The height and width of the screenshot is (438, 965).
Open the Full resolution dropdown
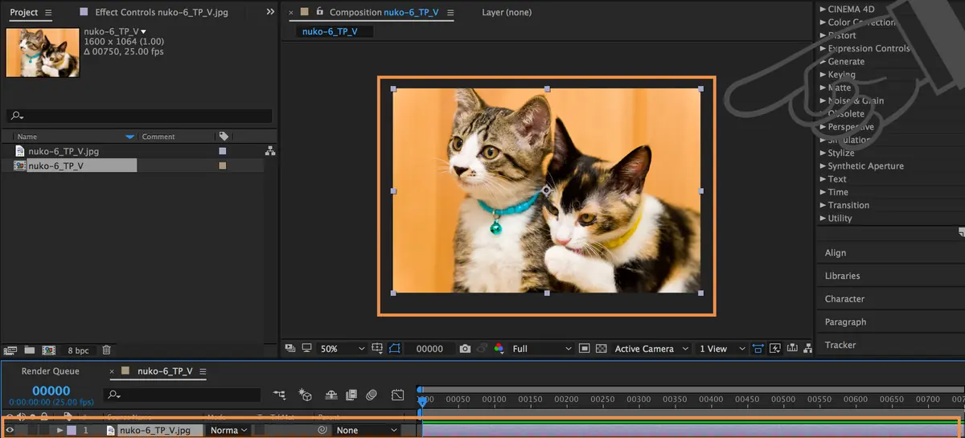click(x=542, y=349)
